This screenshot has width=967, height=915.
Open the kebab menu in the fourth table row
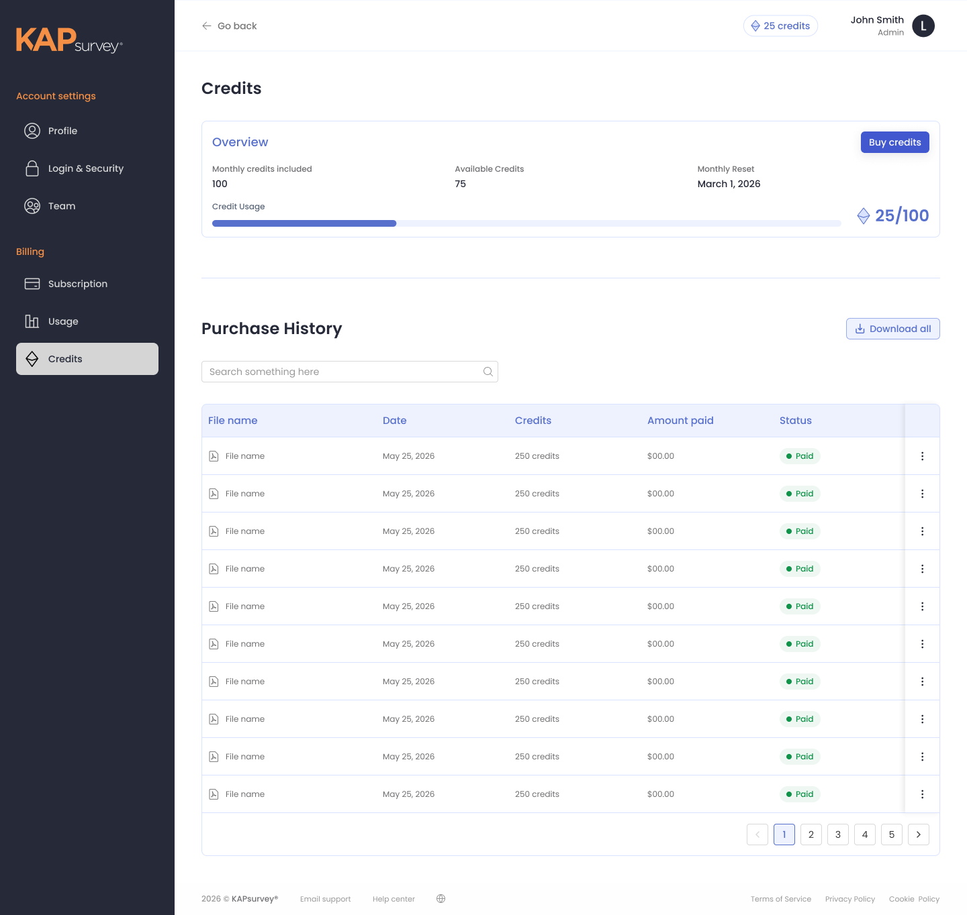point(922,569)
